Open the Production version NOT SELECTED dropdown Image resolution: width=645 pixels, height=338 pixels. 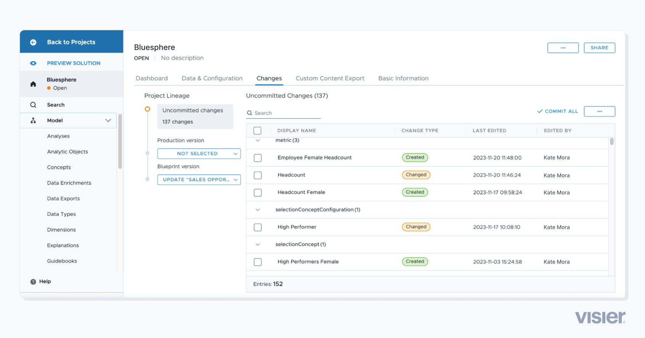(x=199, y=153)
